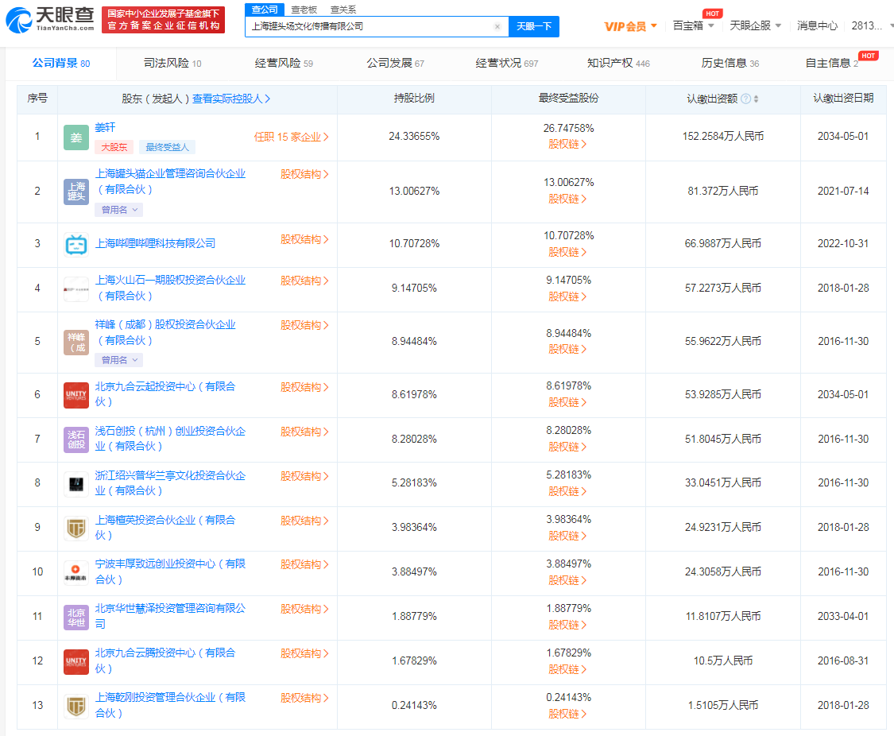Open 股权链 for 姜轩 row
894x736 pixels.
pyautogui.click(x=567, y=144)
